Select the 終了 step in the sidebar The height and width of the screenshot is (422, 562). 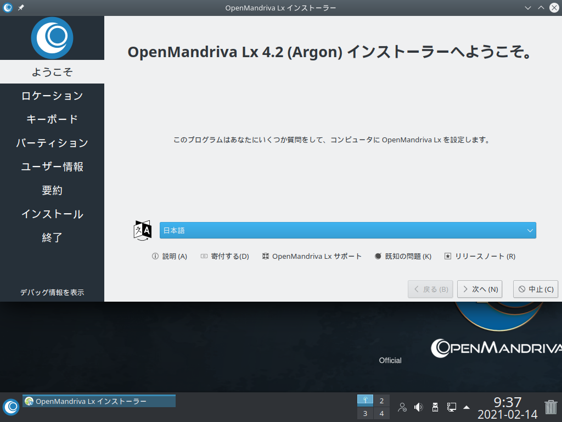point(52,237)
